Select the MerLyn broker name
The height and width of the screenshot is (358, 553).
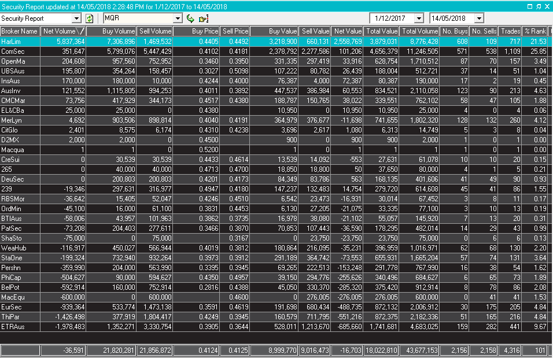click(12, 120)
